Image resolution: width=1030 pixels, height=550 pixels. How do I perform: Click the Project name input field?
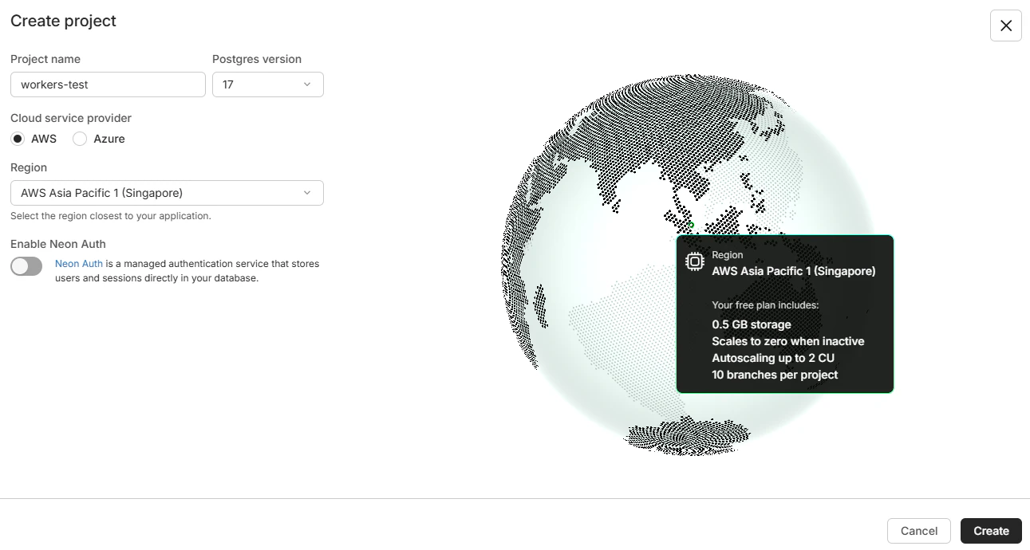tap(108, 84)
